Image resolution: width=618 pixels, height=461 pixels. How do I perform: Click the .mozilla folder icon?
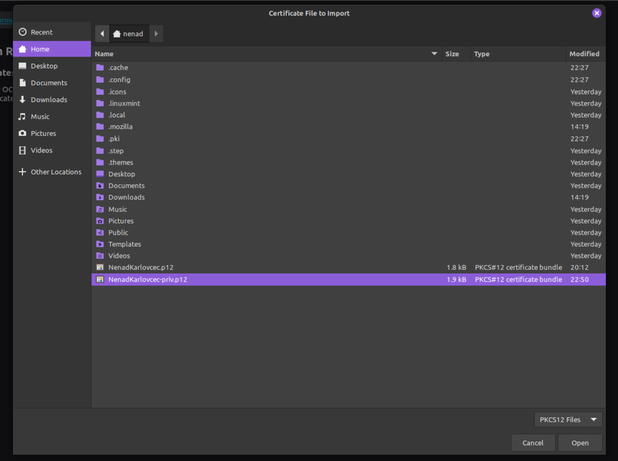(x=100, y=127)
